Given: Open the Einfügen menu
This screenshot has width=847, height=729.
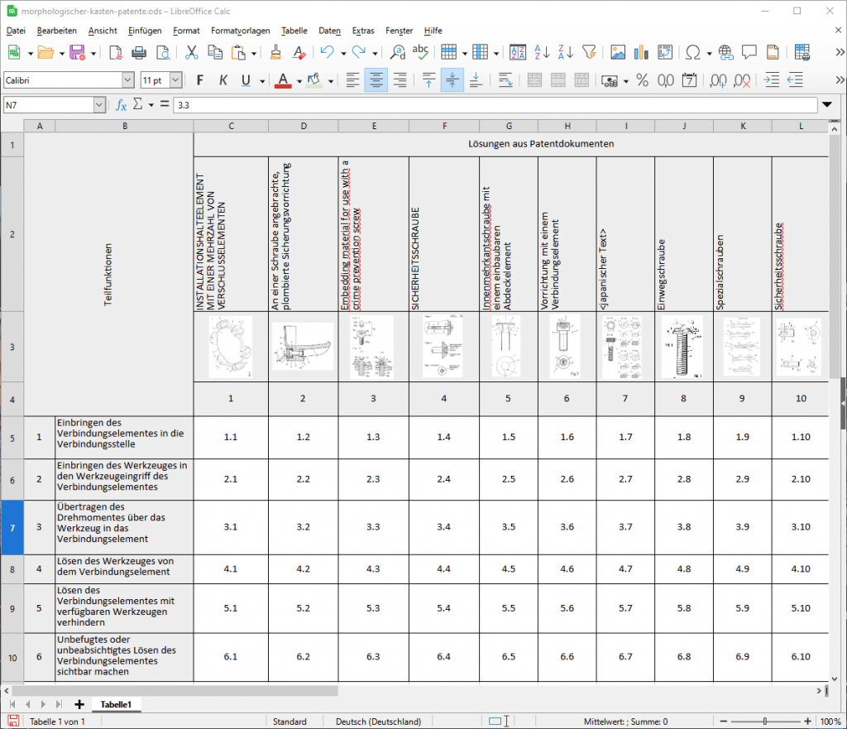Looking at the screenshot, I should [x=145, y=31].
